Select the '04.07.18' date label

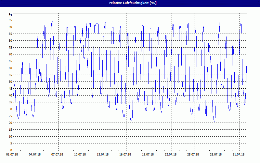coord(35,155)
